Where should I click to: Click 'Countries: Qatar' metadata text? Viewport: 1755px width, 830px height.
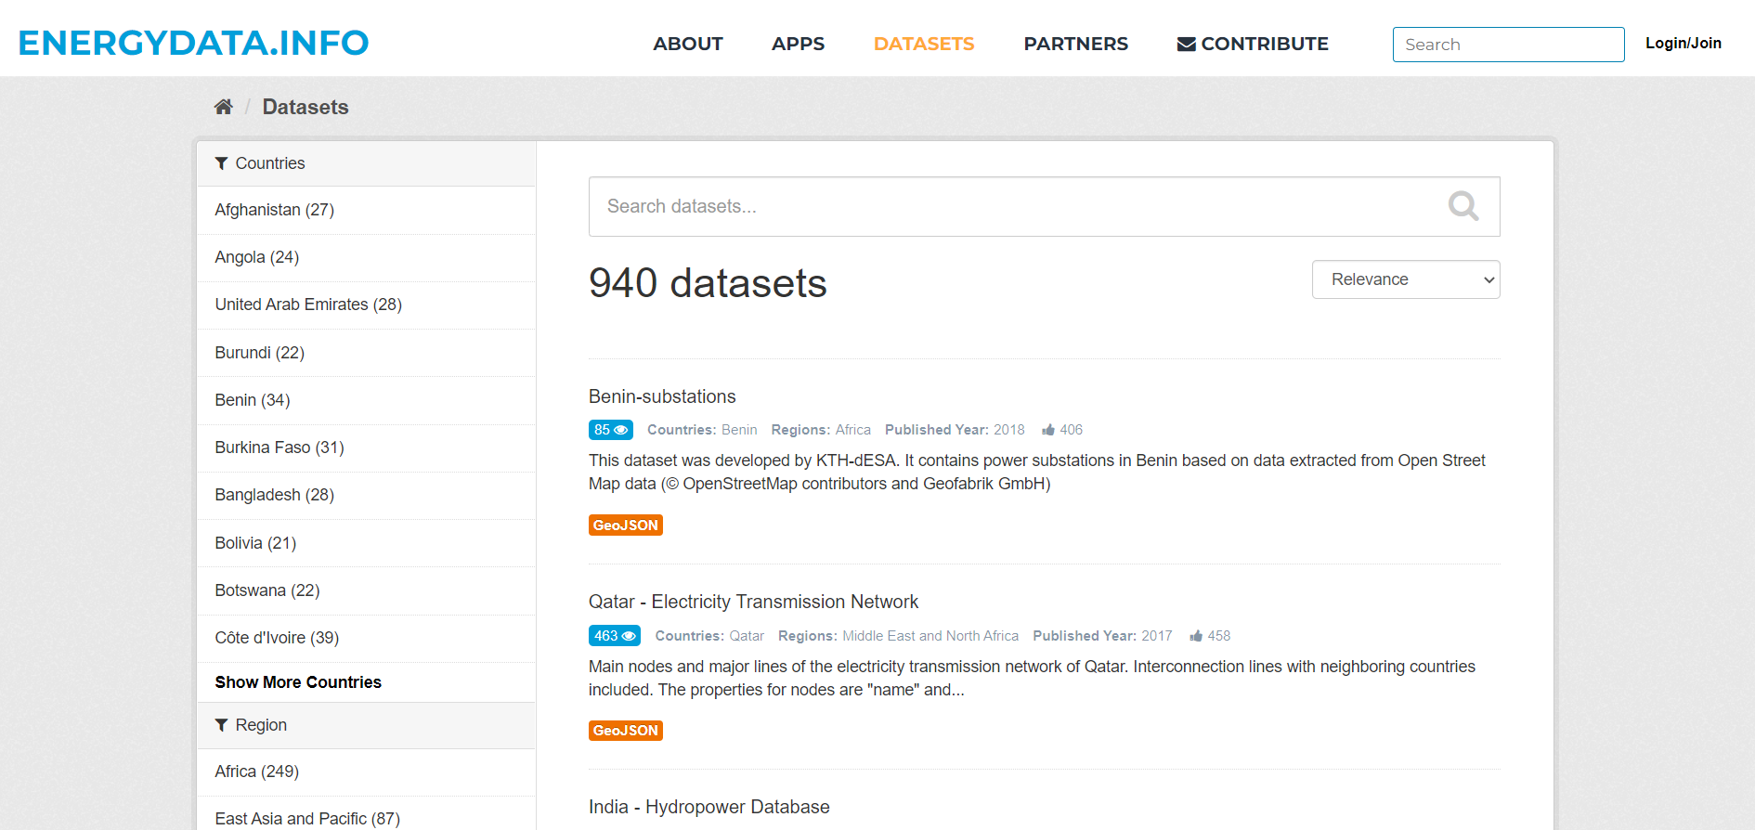709,636
